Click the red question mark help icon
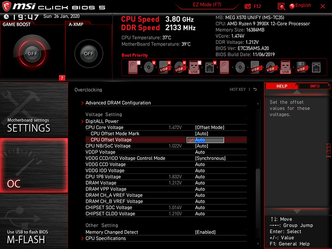The height and width of the screenshot is (249, 332). click(62, 78)
